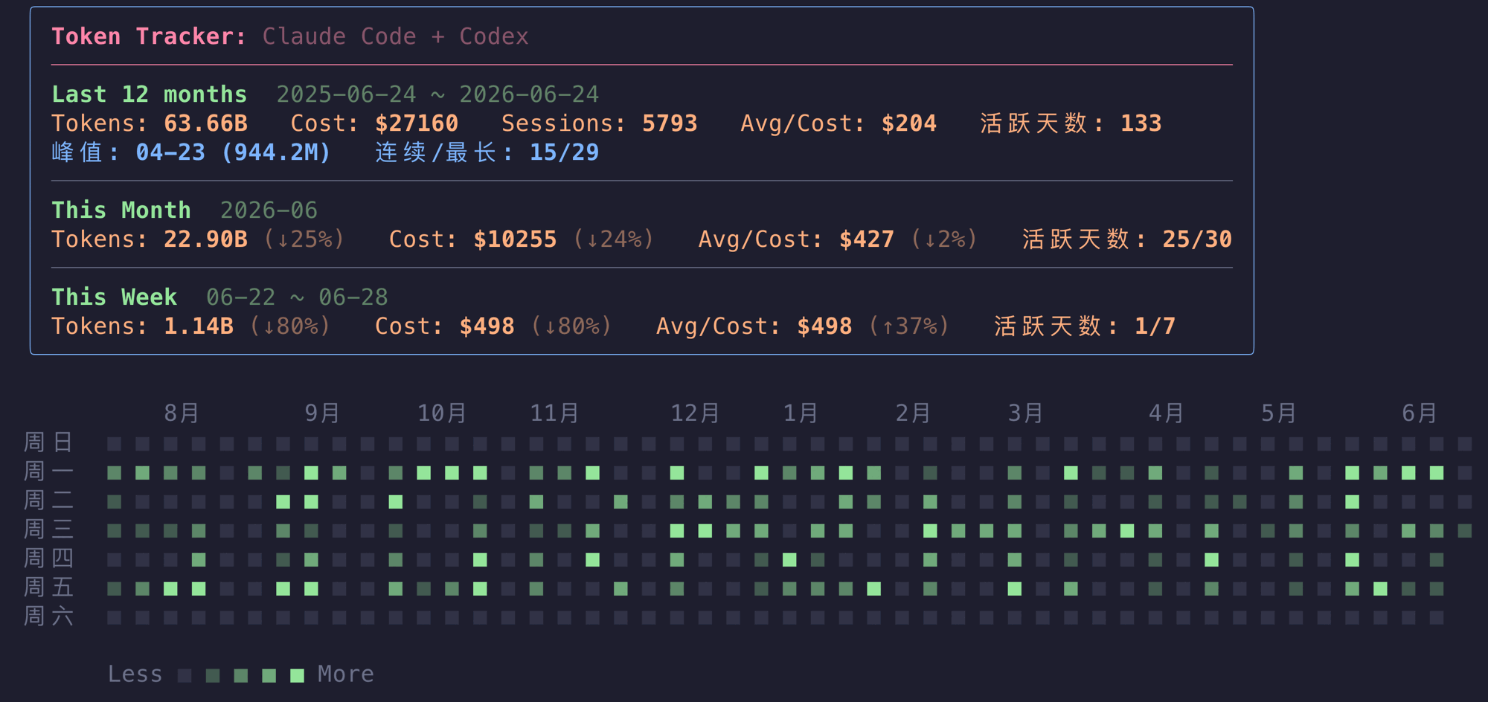Image resolution: width=1488 pixels, height=702 pixels.
Task: Click the 周四 row label
Action: [x=48, y=558]
